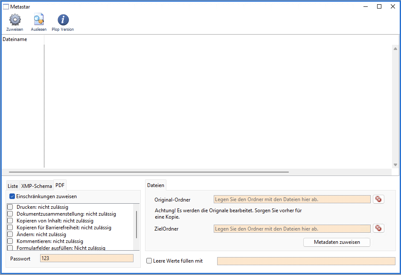Select the Dateien tab
This screenshot has width=401, height=275.
point(156,185)
